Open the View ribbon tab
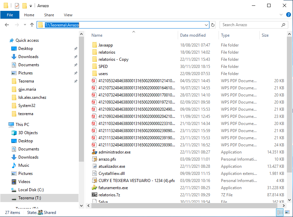 point(68,15)
